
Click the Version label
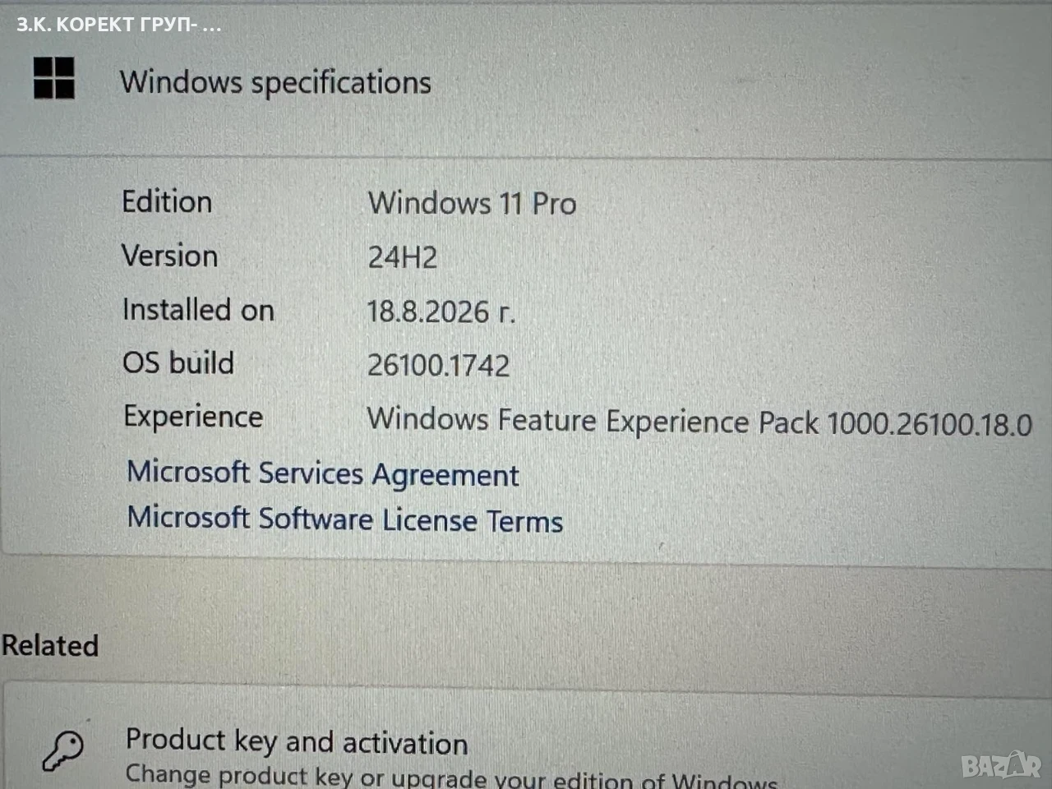click(x=170, y=256)
